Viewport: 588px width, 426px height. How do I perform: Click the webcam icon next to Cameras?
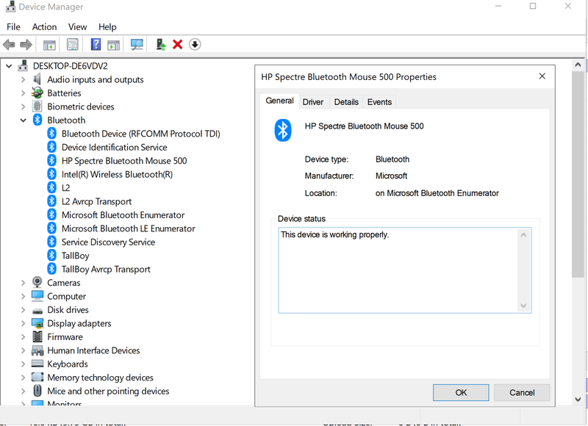[37, 282]
